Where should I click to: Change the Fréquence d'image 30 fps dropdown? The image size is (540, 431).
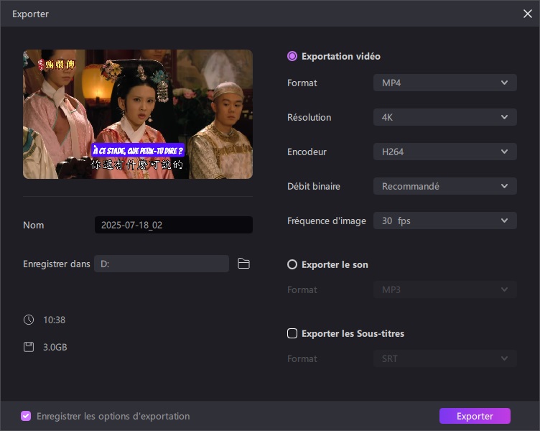click(x=444, y=221)
